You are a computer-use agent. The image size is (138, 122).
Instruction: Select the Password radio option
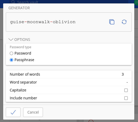(x=11, y=53)
